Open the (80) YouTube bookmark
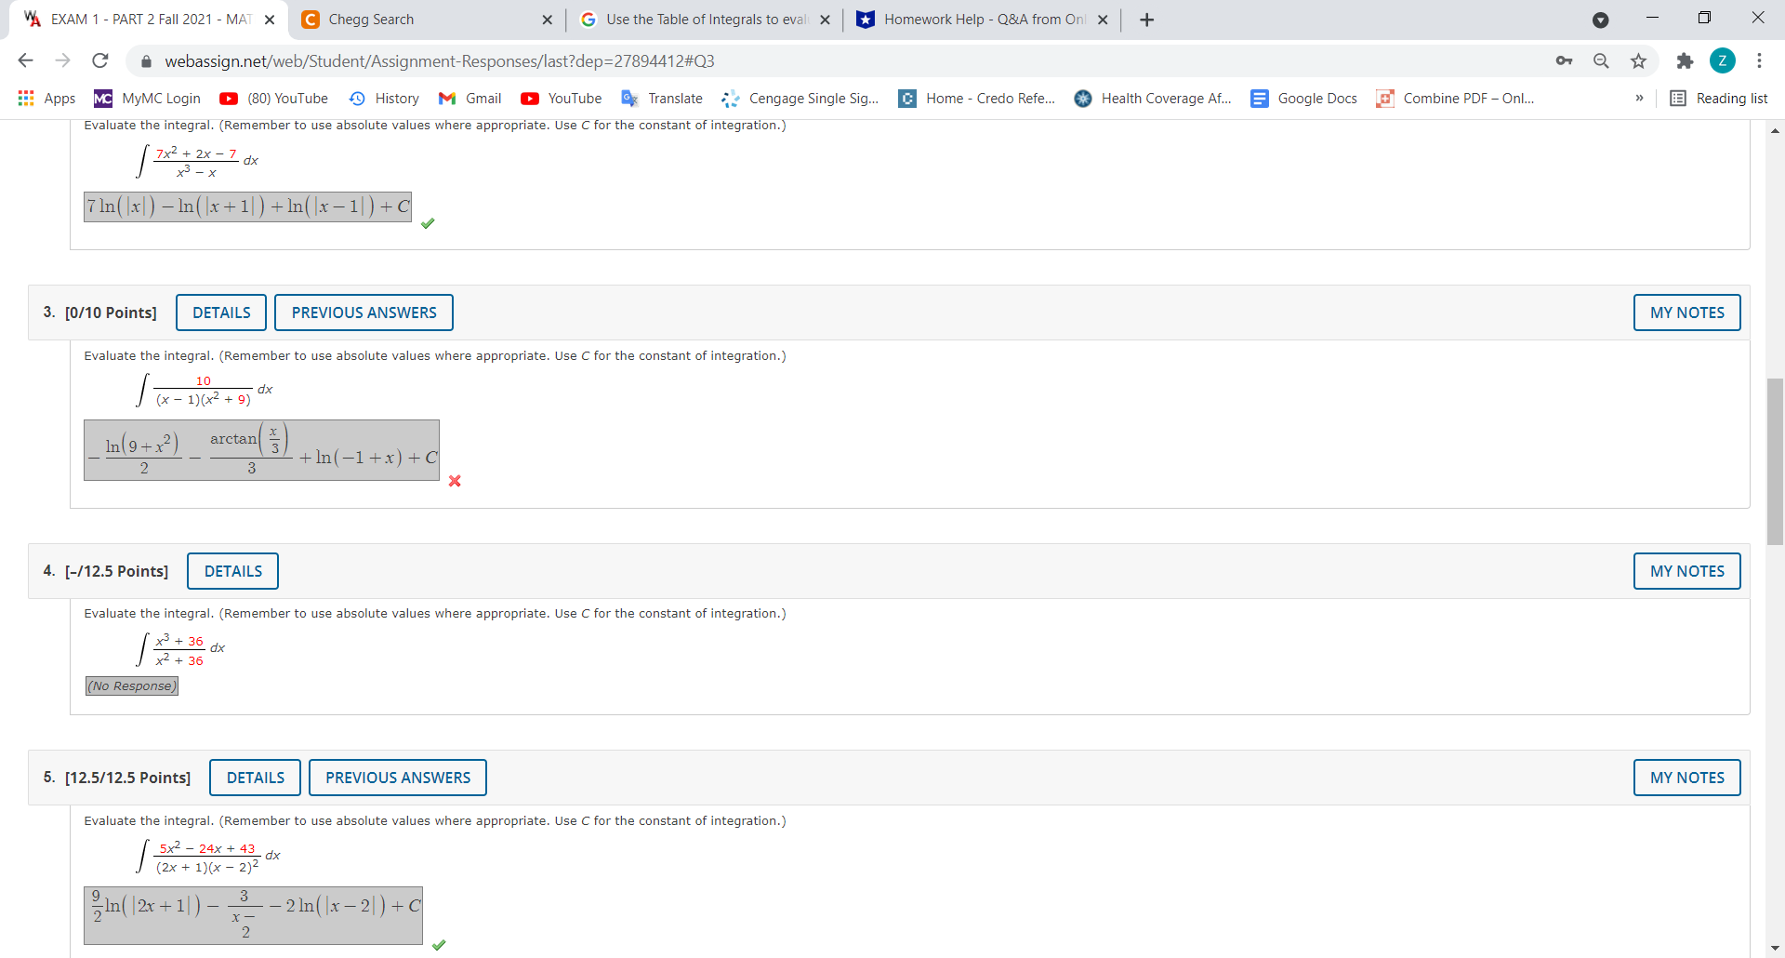Image resolution: width=1785 pixels, height=958 pixels. pyautogui.click(x=273, y=99)
